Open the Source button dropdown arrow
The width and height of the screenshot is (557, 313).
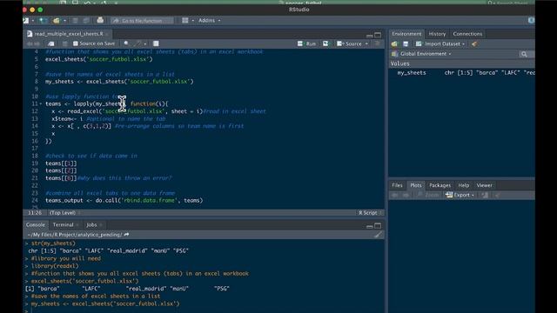tap(366, 43)
